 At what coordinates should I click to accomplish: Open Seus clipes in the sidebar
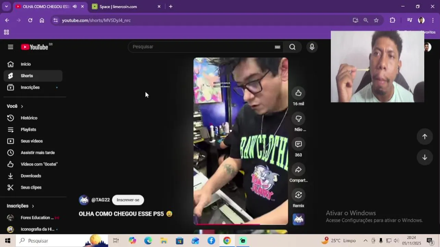(x=33, y=188)
